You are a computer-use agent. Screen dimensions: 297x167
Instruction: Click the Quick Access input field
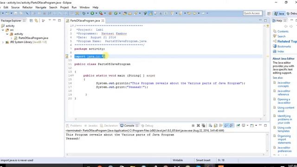252,13
